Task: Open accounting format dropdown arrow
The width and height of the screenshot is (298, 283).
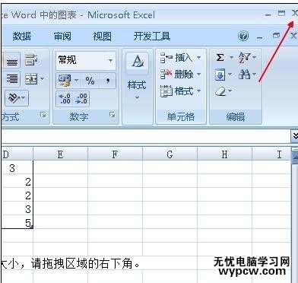Action: 76,81
